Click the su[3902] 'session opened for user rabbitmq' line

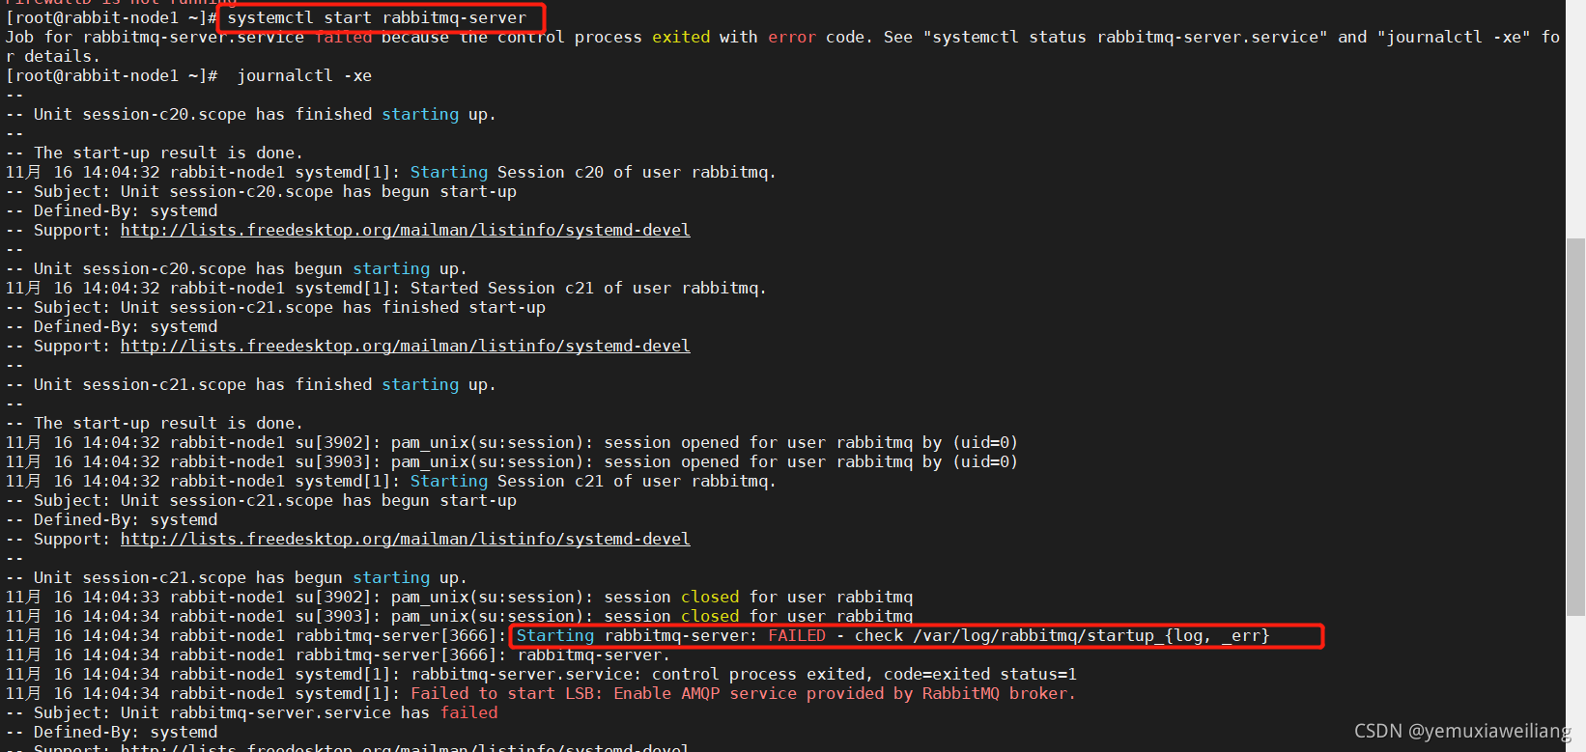(x=512, y=442)
